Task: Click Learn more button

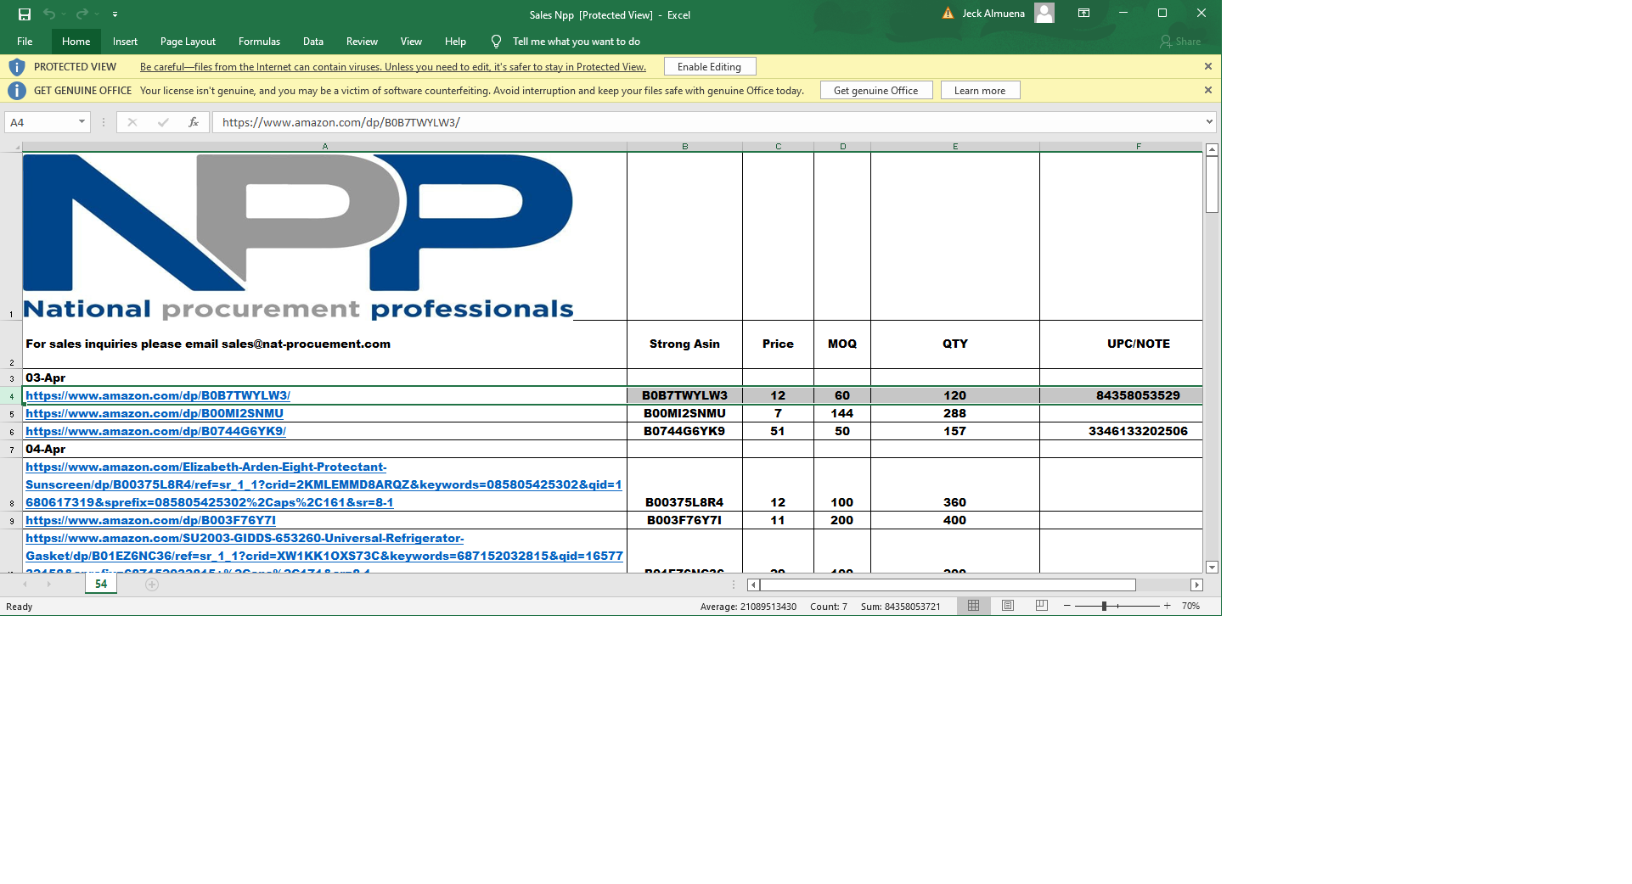Action: [x=980, y=91]
